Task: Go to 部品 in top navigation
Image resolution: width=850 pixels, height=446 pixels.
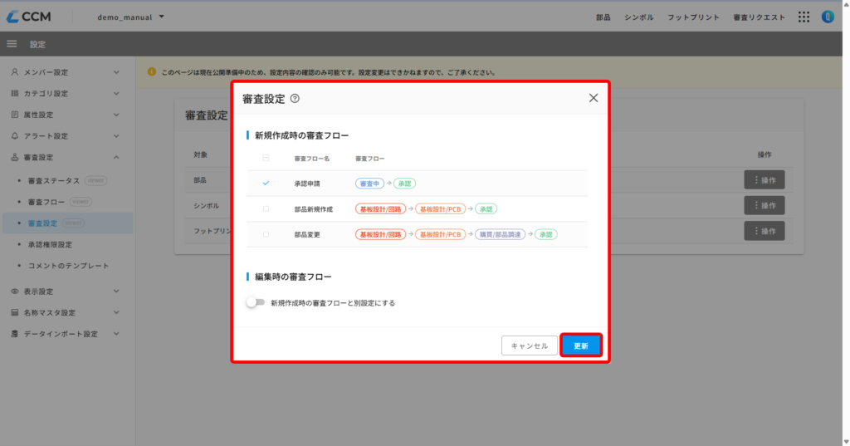Action: click(603, 17)
